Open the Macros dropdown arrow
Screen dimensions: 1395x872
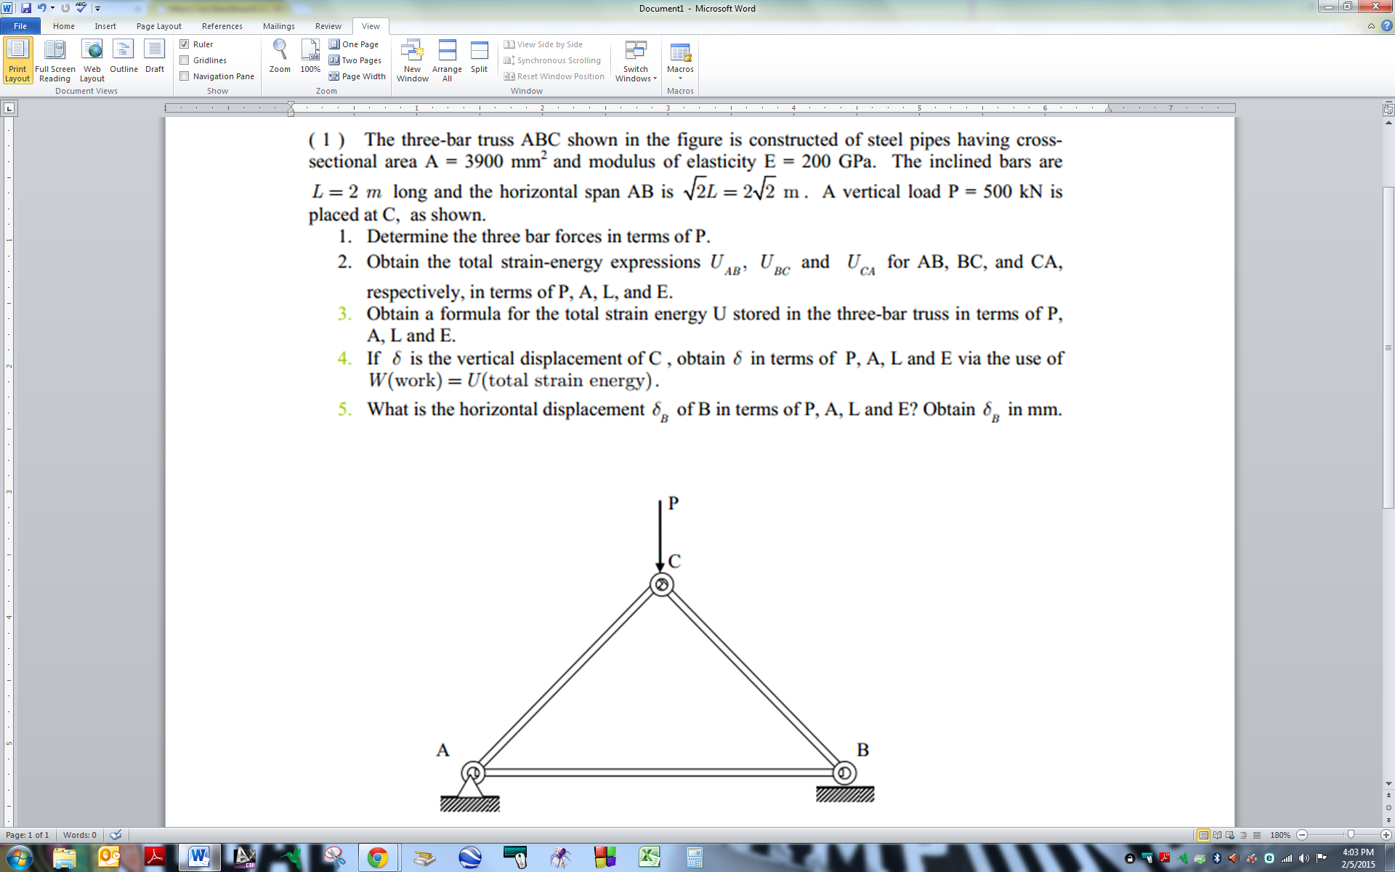[x=680, y=76]
